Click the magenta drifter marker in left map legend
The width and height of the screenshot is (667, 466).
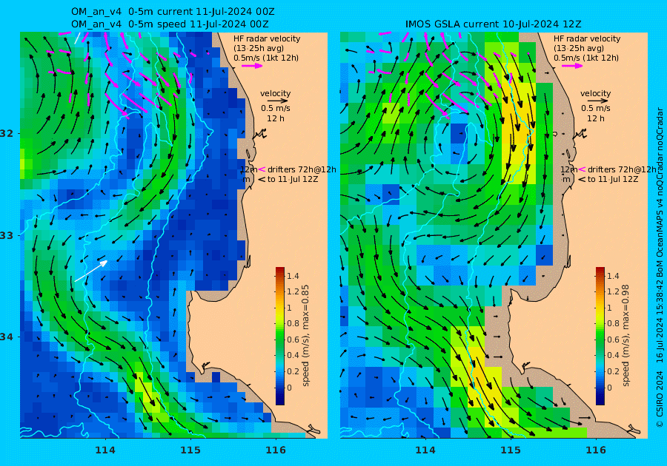262,169
